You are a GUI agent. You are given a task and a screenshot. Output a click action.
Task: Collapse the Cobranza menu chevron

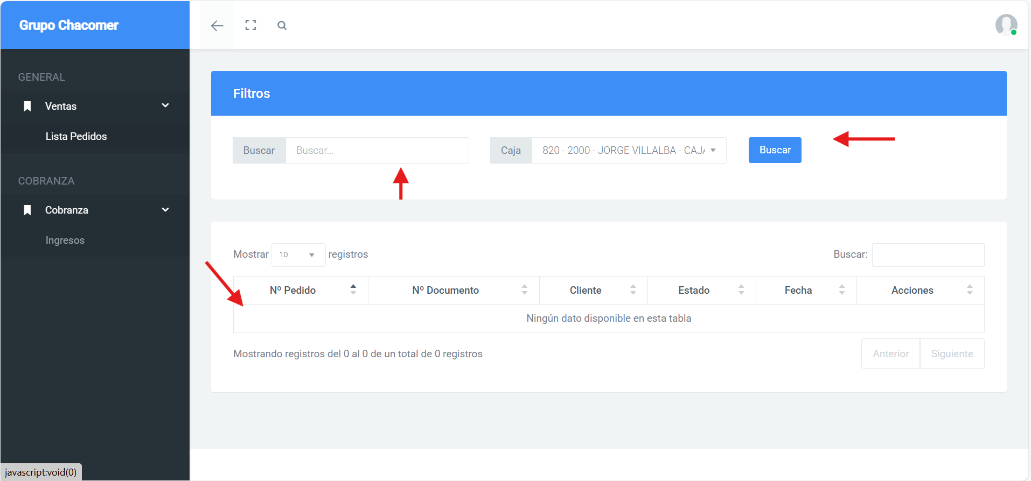click(x=165, y=210)
